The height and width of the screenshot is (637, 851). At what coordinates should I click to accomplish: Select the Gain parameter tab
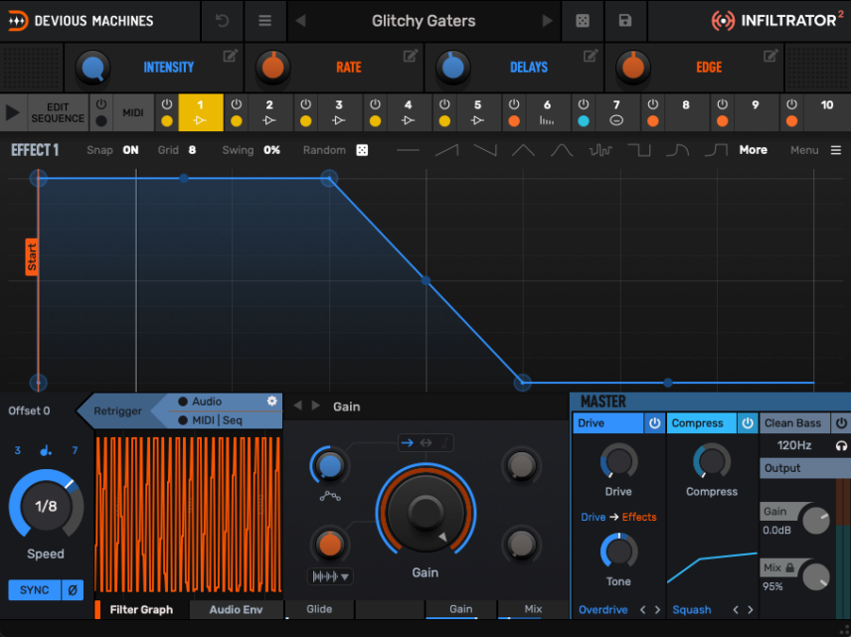tap(460, 609)
